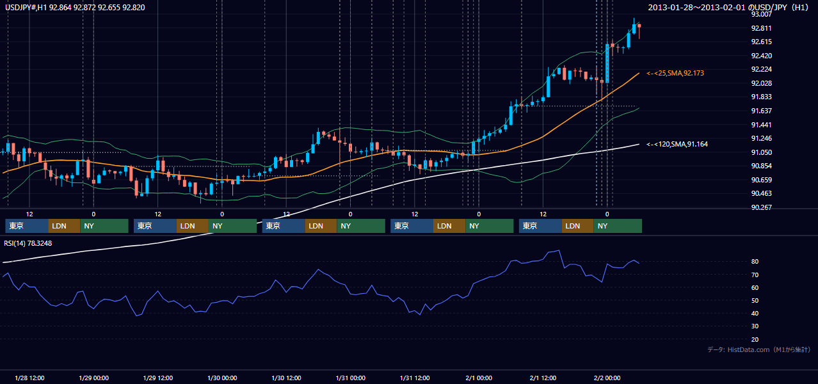Click the 2/1 12:00 time axis label
The width and height of the screenshot is (818, 384).
pyautogui.click(x=543, y=378)
